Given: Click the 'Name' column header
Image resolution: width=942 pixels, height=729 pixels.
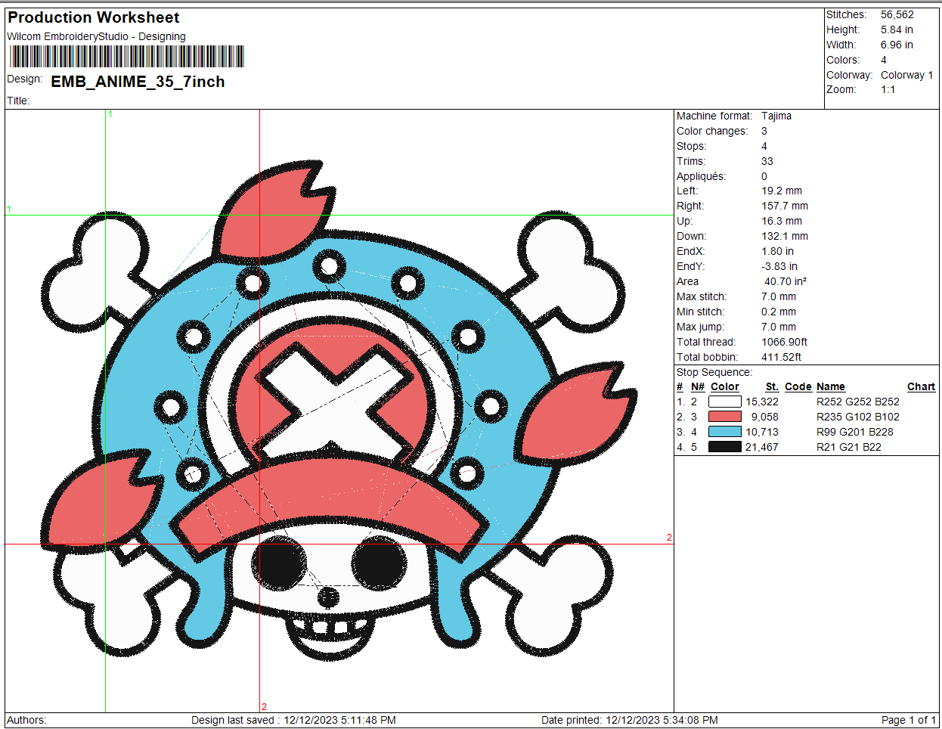Looking at the screenshot, I should click(830, 386).
